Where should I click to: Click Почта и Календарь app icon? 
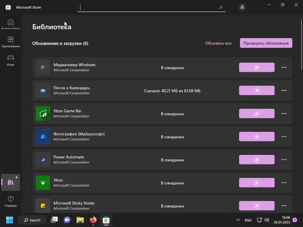coord(43,90)
